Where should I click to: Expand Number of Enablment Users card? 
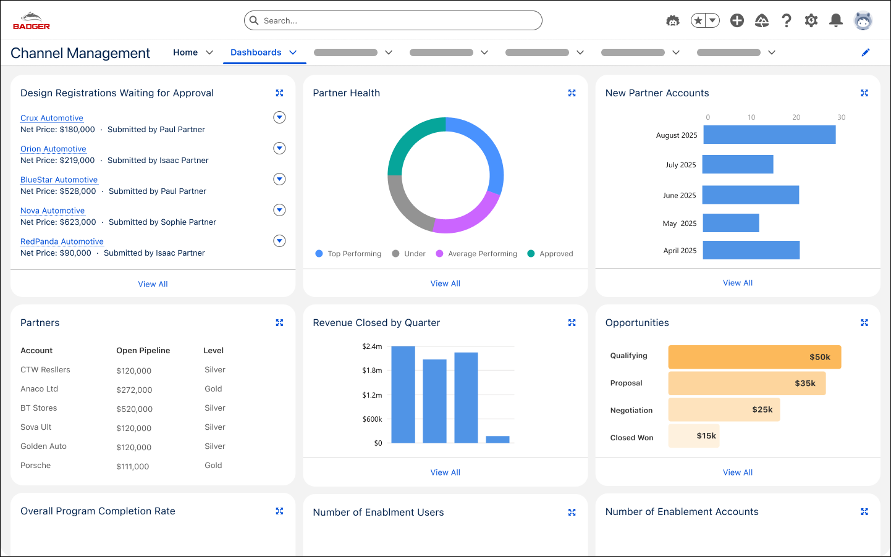(x=572, y=512)
